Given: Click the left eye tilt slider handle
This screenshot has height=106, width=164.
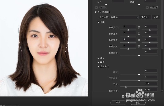Looking at the screenshot, I should (128, 49).
